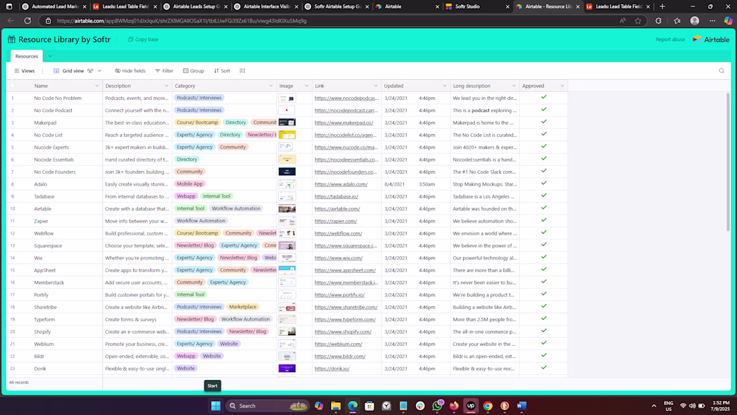
Task: Click the browser profile avatar
Action: pos(695,21)
